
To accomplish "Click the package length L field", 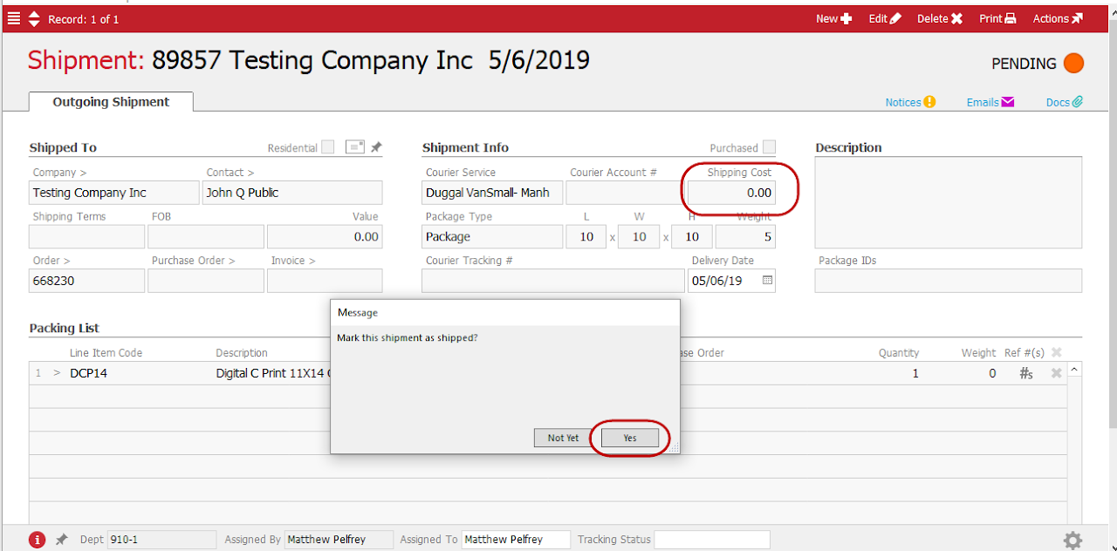I will coord(586,236).
